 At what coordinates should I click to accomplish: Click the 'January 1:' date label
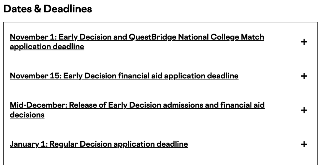coord(29,144)
